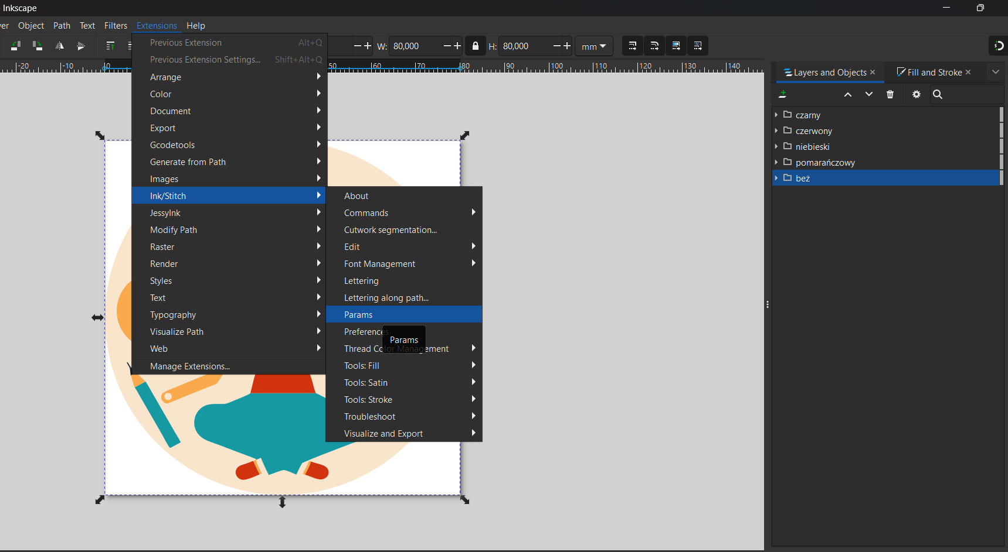Open Visualize and Export submenu
The width and height of the screenshot is (1008, 552).
404,433
